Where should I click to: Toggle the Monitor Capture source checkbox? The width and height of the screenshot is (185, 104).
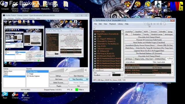tap(28, 76)
